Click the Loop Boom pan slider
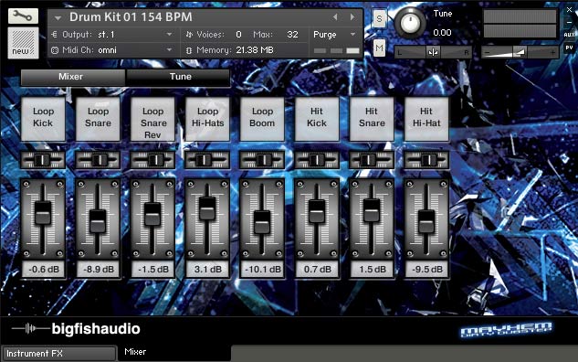Viewport: 578px width, 362px height. pyautogui.click(x=262, y=160)
